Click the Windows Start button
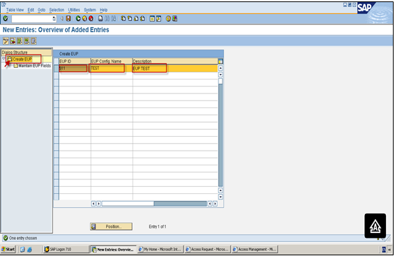The height and width of the screenshot is (256, 395). click(x=8, y=249)
